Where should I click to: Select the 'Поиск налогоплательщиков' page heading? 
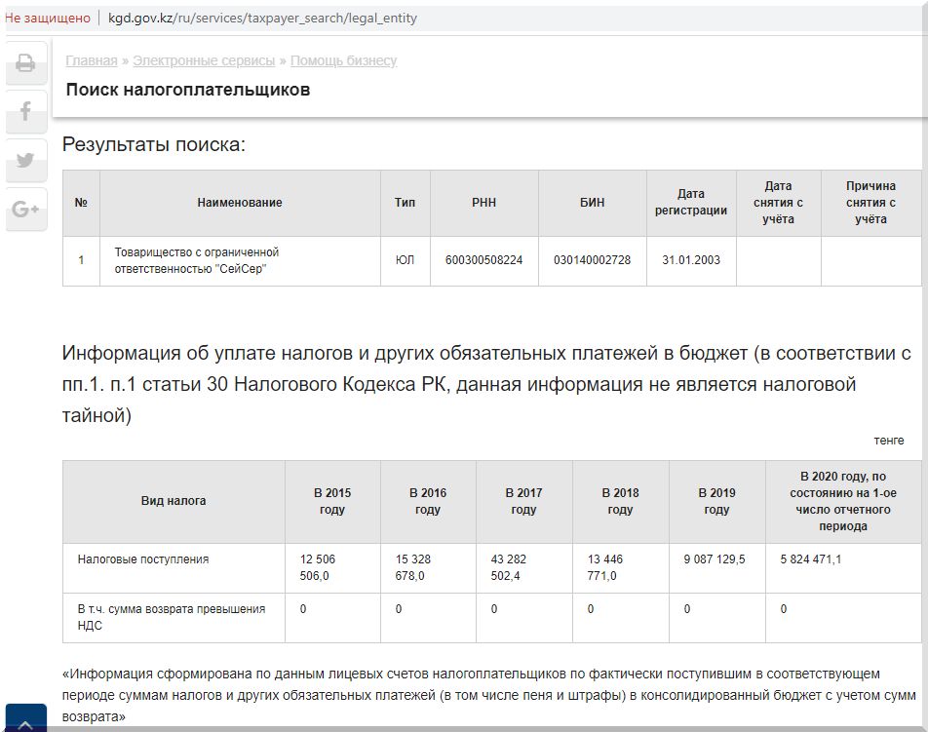pyautogui.click(x=188, y=90)
